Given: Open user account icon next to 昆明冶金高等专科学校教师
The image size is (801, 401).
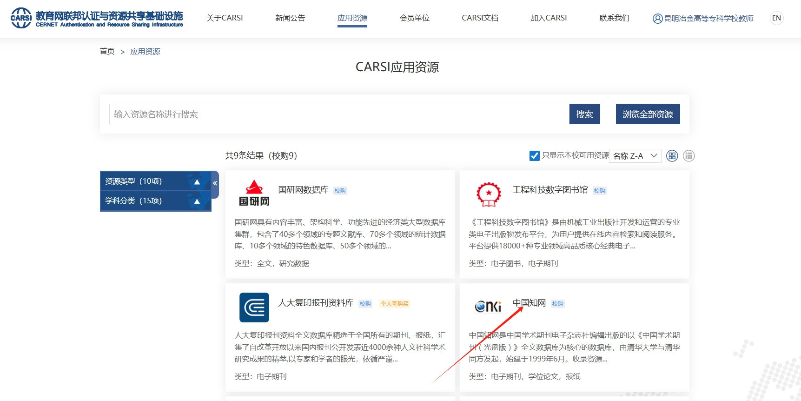Looking at the screenshot, I should (657, 19).
